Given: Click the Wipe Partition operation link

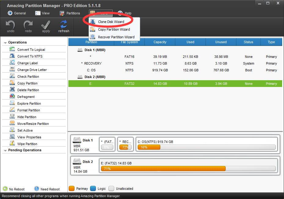Looking at the screenshot, I should (27, 144).
